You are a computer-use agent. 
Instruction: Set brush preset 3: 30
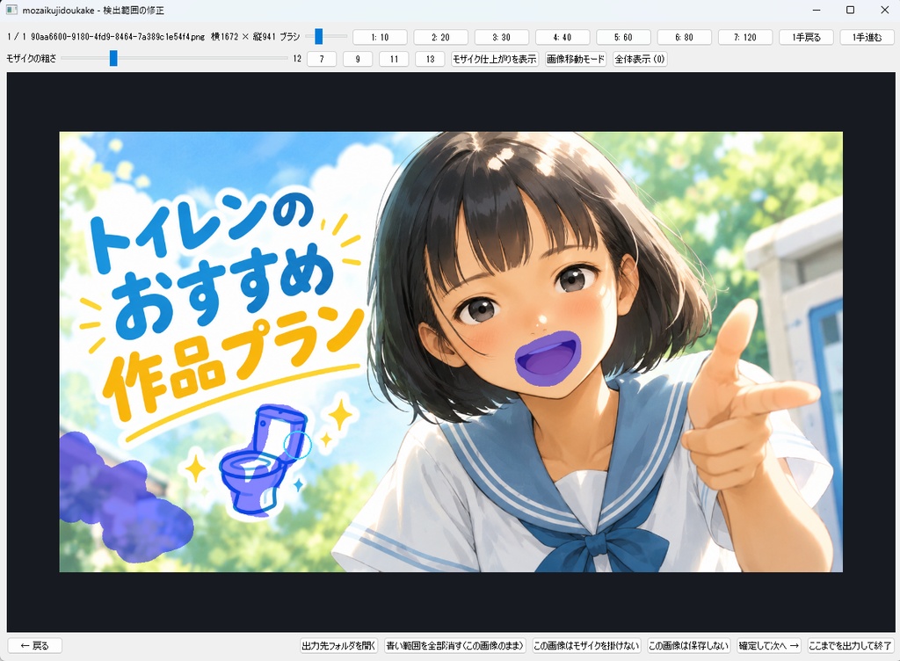pyautogui.click(x=502, y=37)
